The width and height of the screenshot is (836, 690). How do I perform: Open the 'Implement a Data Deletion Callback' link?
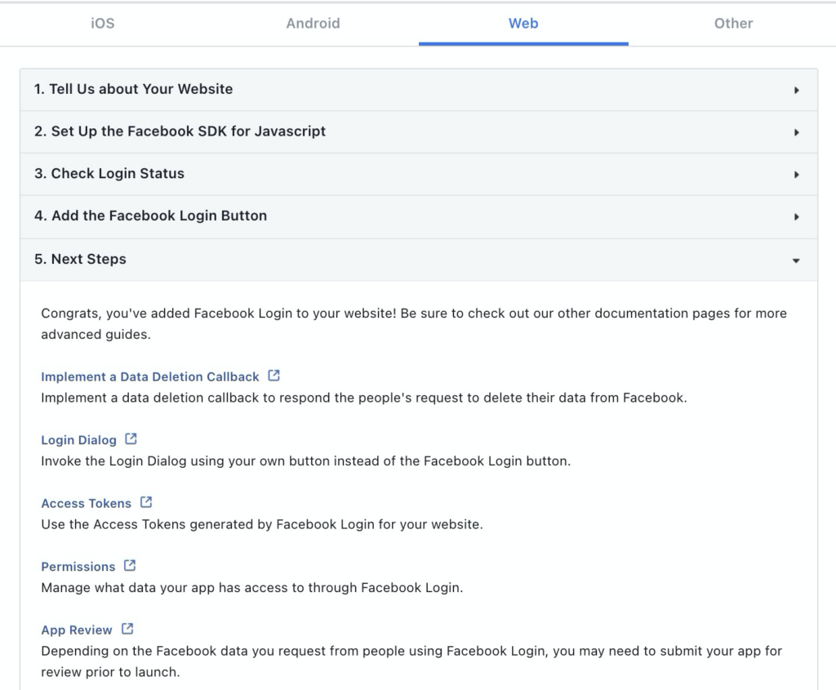point(149,376)
